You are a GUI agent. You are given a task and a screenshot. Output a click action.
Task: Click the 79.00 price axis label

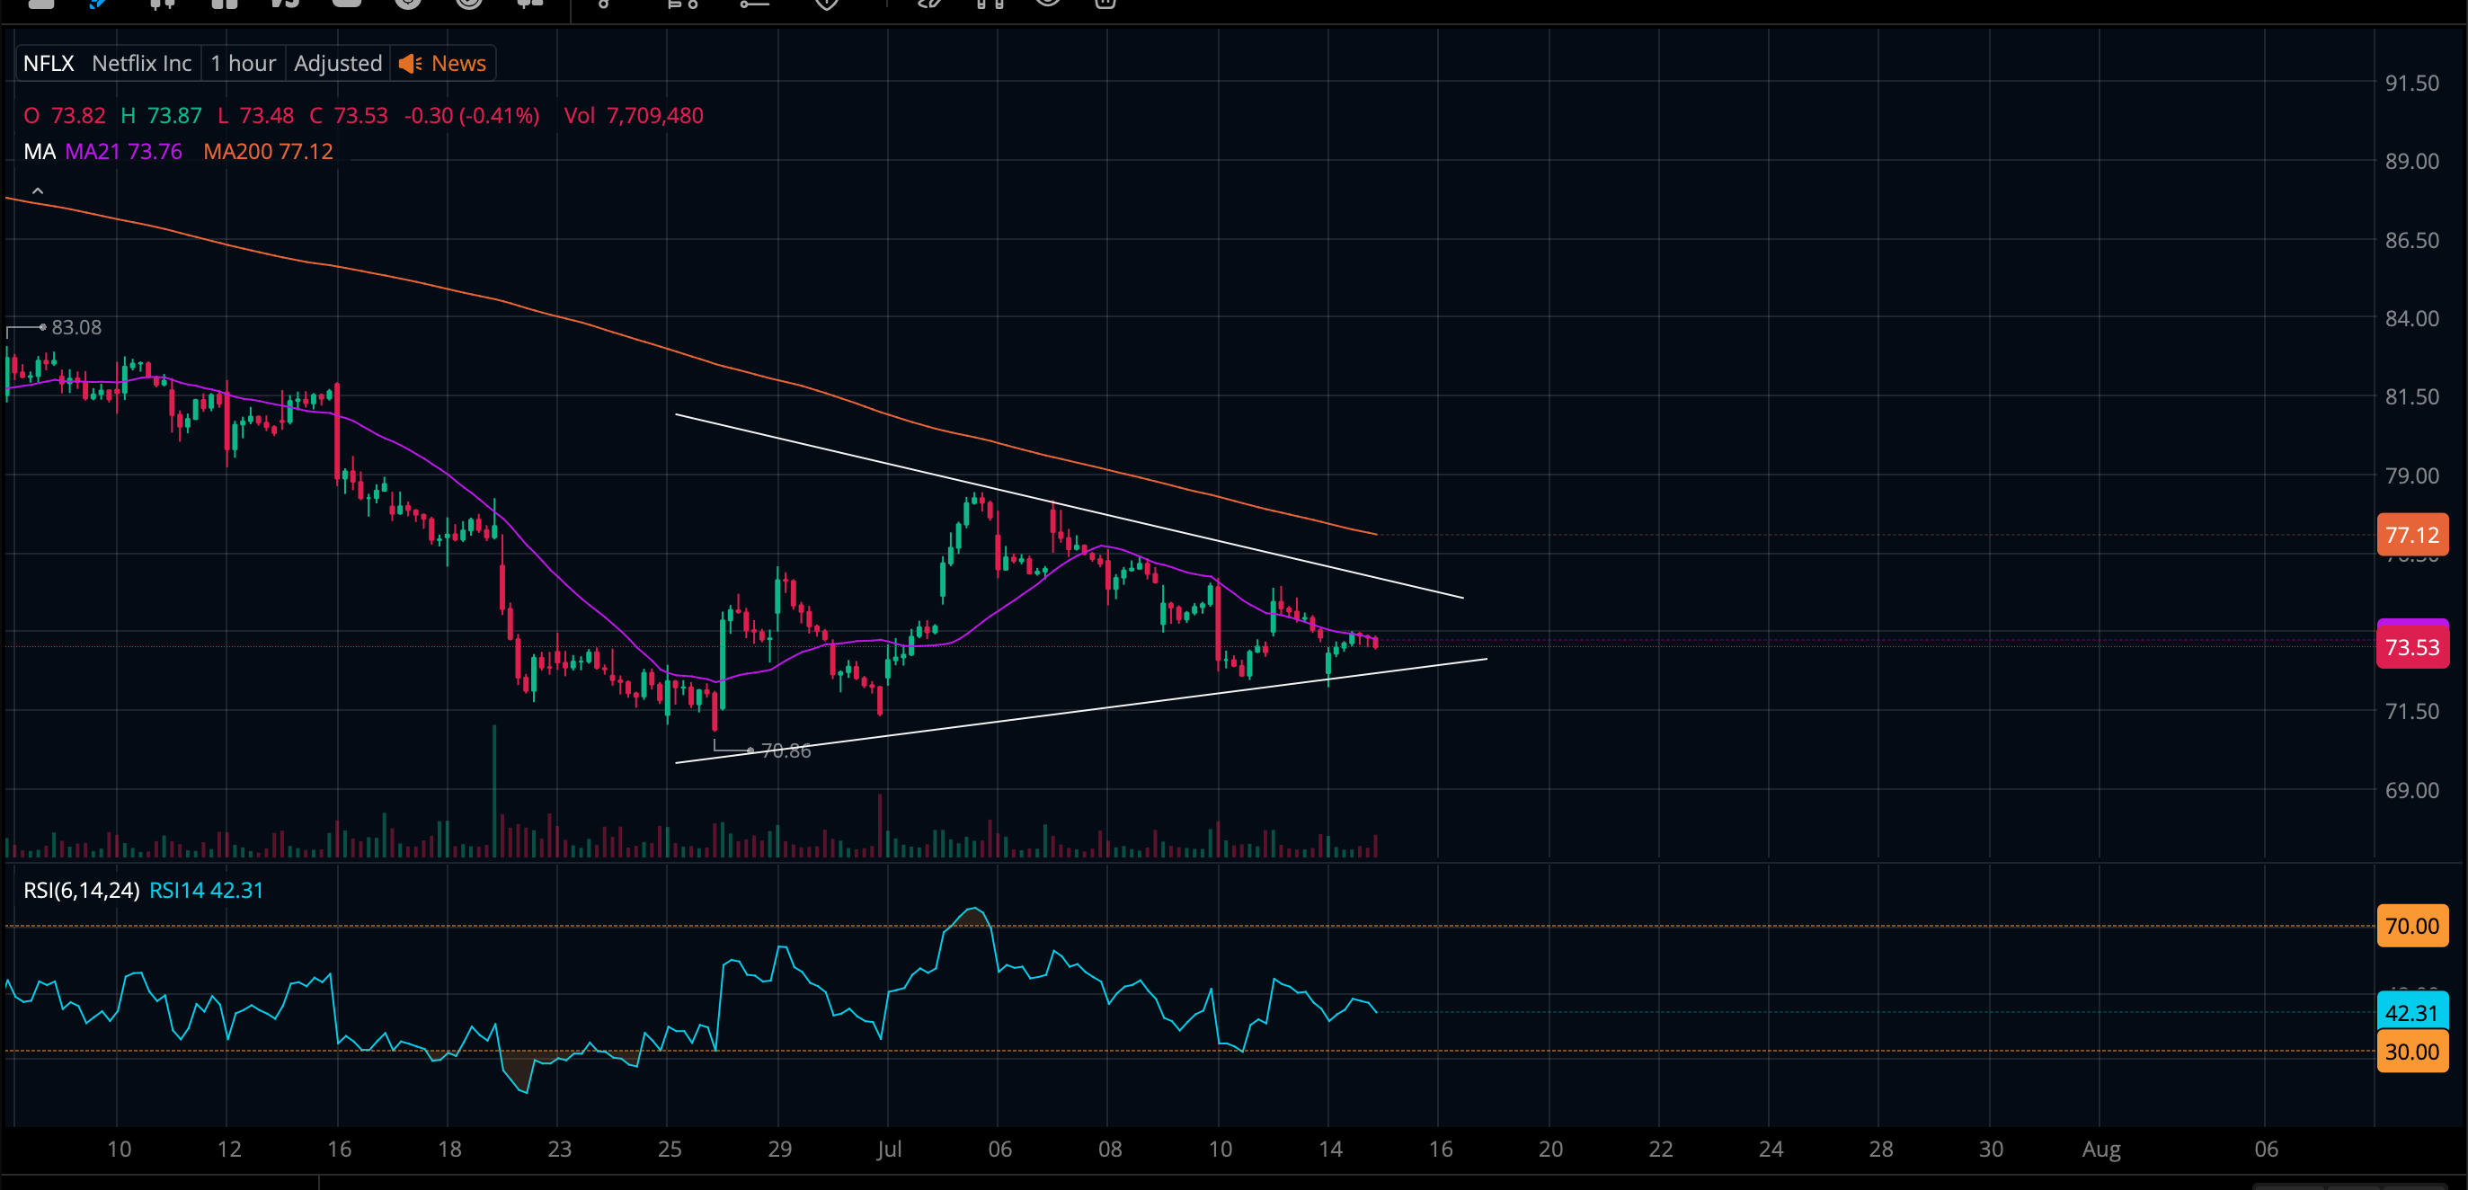point(2411,476)
